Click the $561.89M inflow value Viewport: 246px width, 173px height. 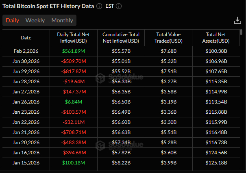click(x=73, y=51)
